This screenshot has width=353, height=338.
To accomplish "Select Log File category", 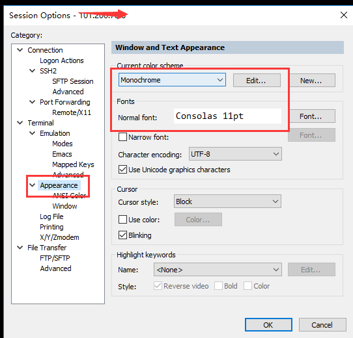I will tap(51, 216).
